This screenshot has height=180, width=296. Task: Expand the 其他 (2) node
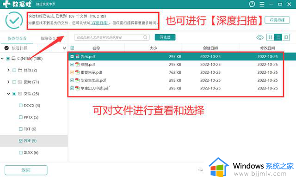click(8, 70)
